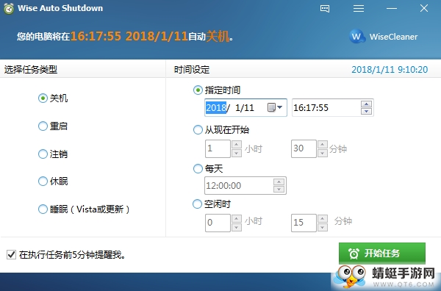Decrease the idle hours value

coord(237,227)
